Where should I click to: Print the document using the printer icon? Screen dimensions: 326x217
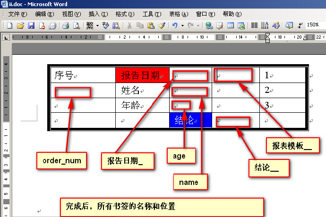(66, 25)
